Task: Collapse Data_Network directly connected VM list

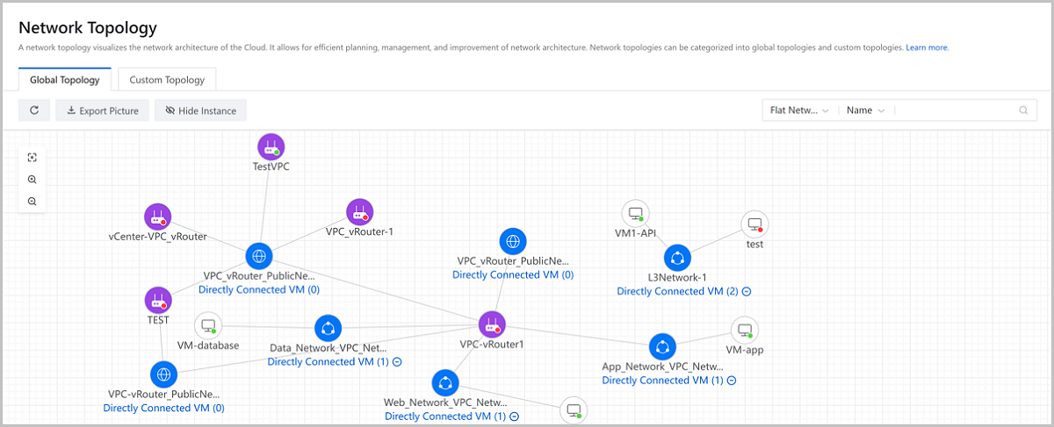Action: click(397, 361)
